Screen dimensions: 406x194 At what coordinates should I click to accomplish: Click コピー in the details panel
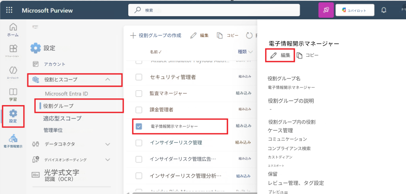point(307,55)
